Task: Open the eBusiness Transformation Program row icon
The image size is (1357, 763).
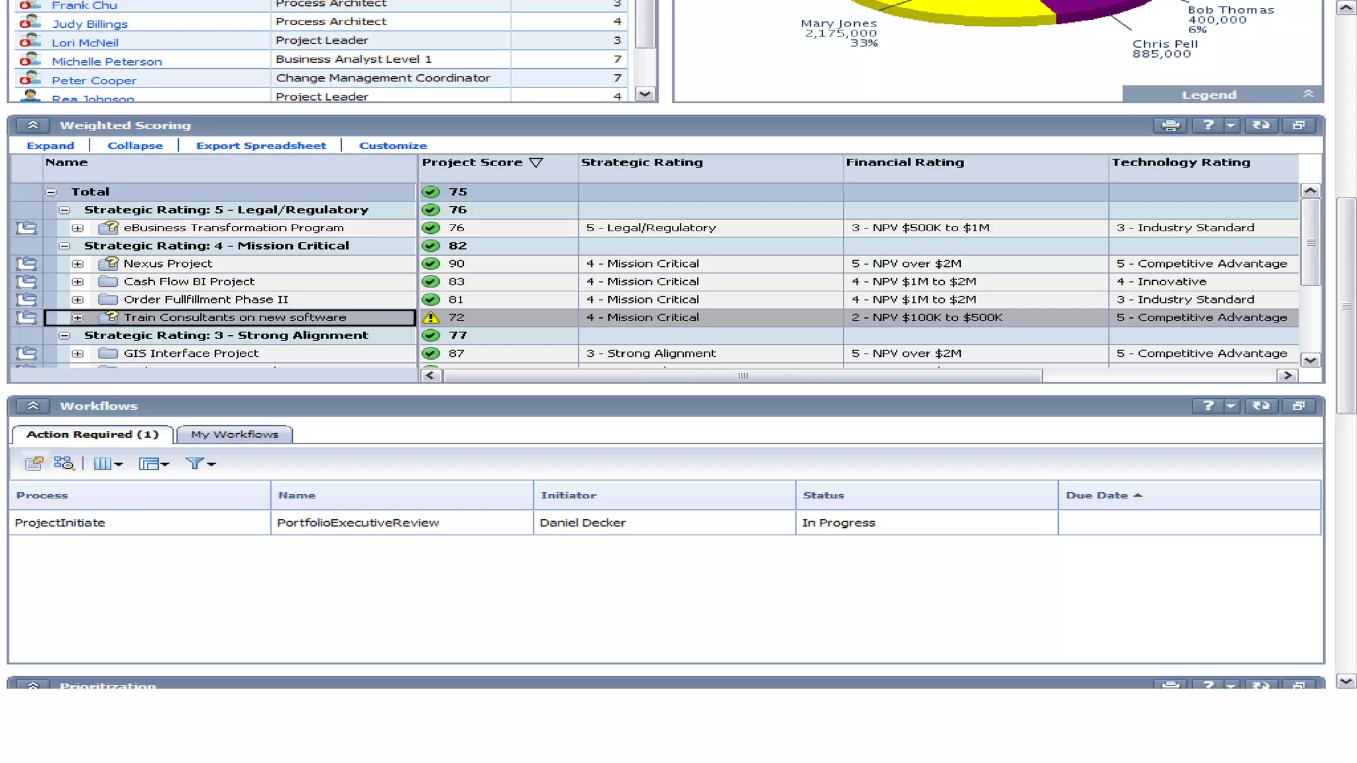Action: [27, 228]
